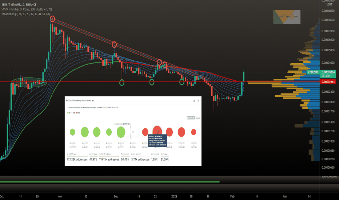Screen dimensions: 339x200
Task: Click the 'Out of the Money' column header
Action: pyautogui.click(x=105, y=154)
